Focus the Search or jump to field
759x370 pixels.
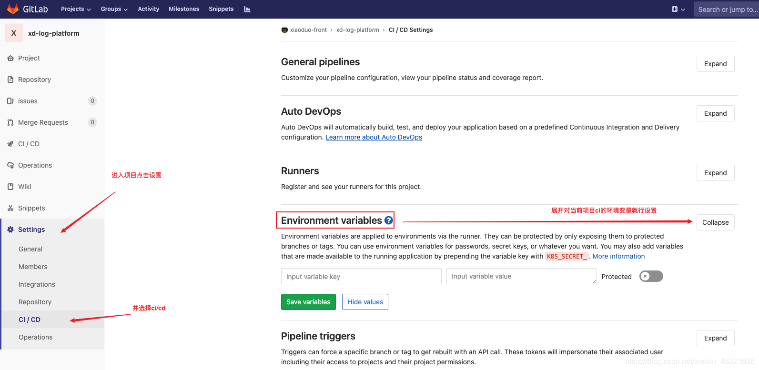click(x=726, y=9)
